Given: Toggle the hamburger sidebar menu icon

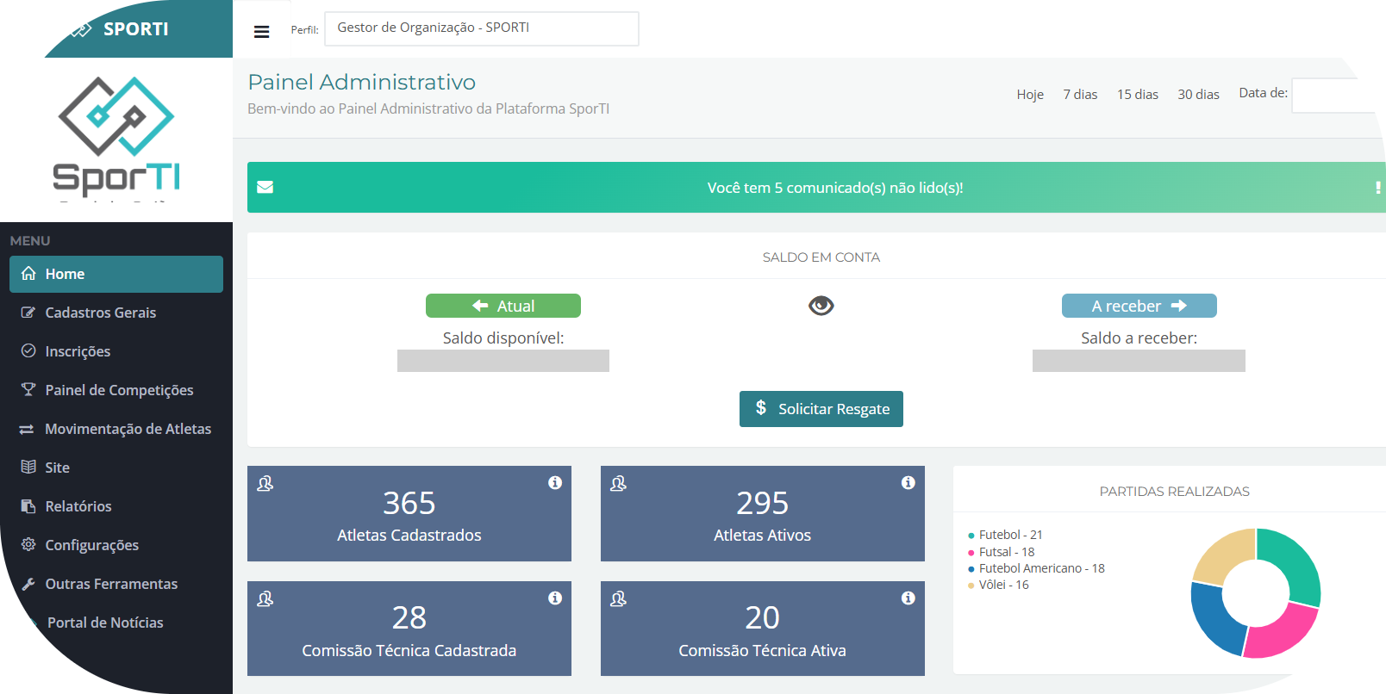Looking at the screenshot, I should 261,32.
